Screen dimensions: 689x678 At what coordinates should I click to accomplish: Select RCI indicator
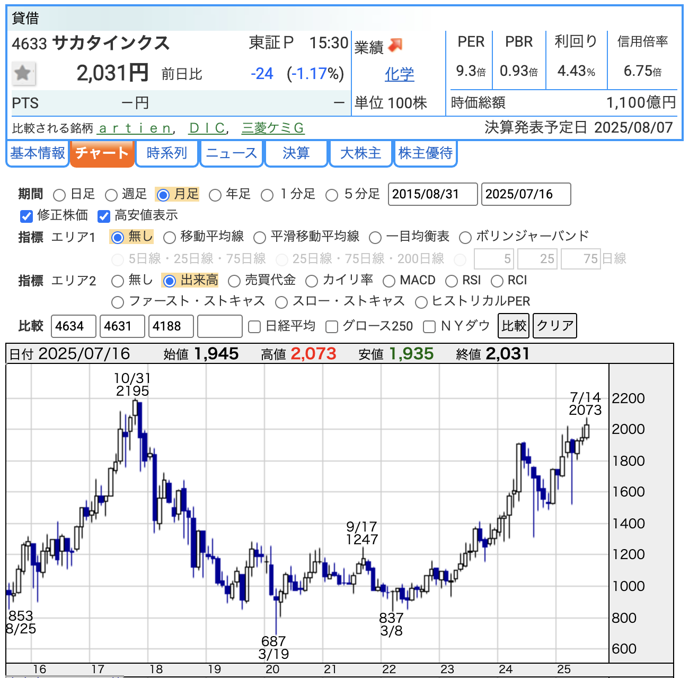(497, 281)
